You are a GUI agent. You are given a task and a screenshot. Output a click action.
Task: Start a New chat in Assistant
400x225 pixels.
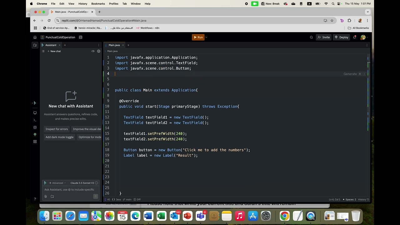54,51
